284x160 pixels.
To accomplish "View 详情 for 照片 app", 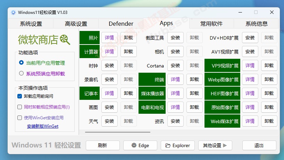I will tap(109, 38).
